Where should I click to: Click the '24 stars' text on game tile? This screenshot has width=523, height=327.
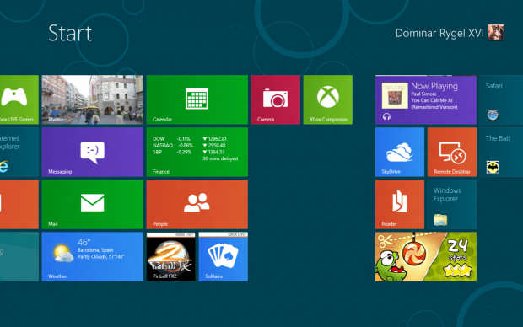[457, 250]
